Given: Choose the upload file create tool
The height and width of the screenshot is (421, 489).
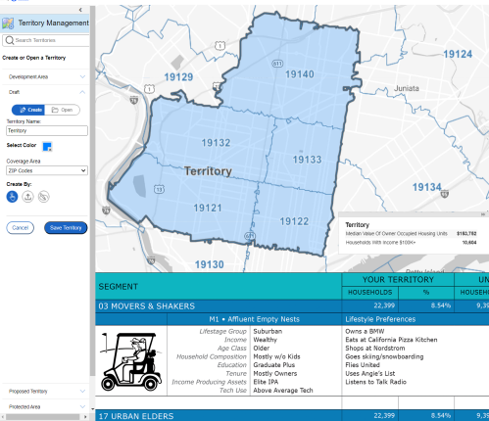Looking at the screenshot, I should tap(27, 197).
